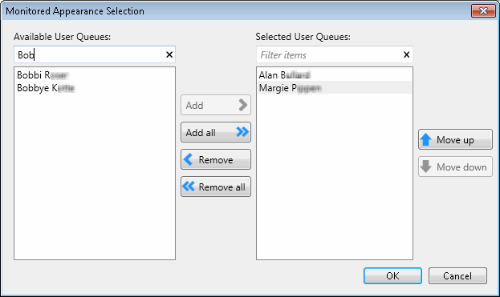
Task: Confirm selection with OK
Action: pos(392,275)
